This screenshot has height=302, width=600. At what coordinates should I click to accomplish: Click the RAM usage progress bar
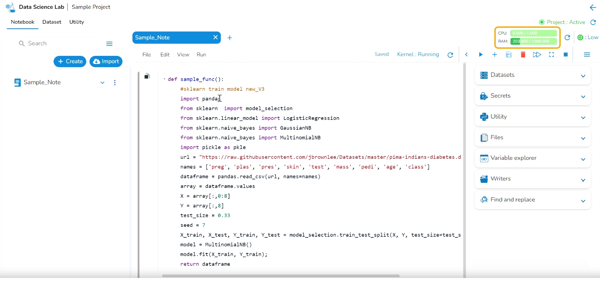(534, 41)
